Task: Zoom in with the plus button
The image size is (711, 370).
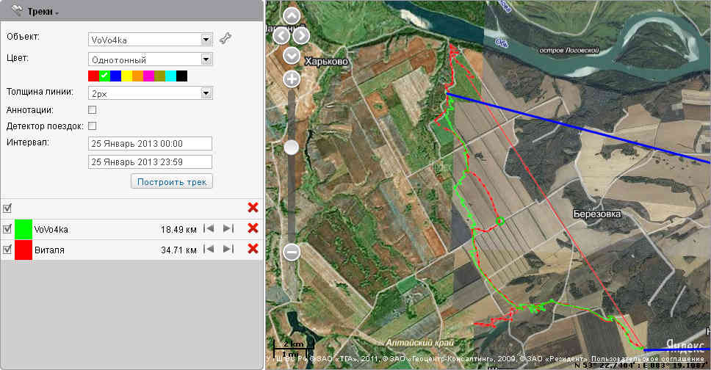Action: point(292,79)
